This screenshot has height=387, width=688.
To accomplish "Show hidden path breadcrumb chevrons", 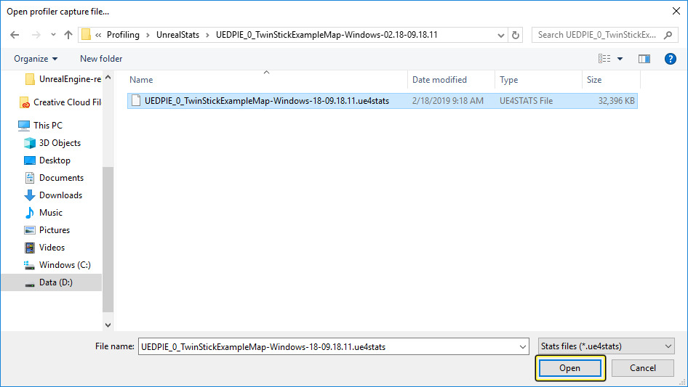I will pos(98,35).
